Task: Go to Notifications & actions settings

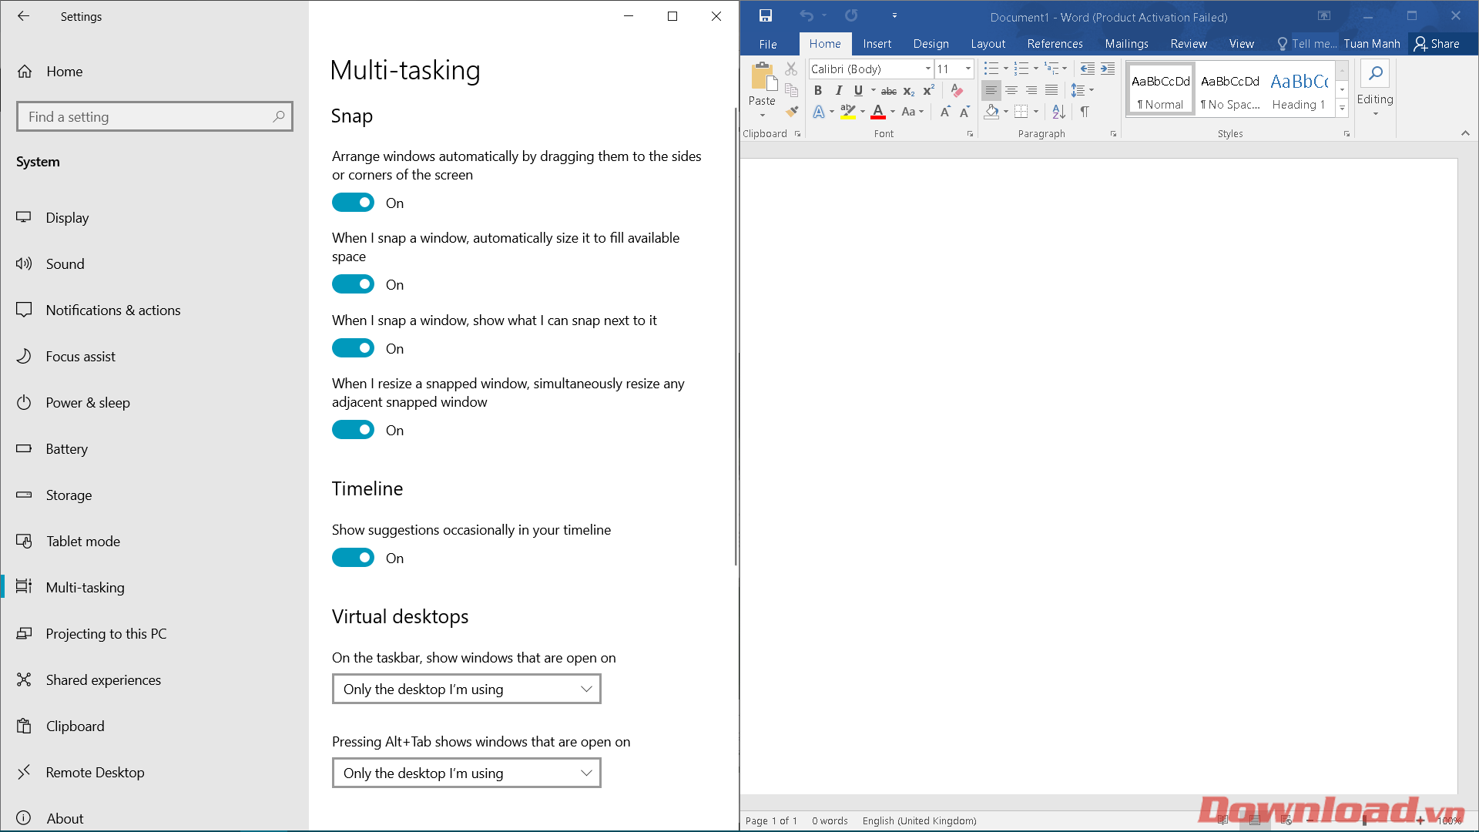Action: [113, 310]
